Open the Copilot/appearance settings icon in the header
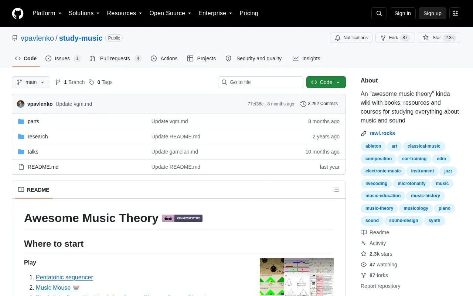 tap(455, 13)
